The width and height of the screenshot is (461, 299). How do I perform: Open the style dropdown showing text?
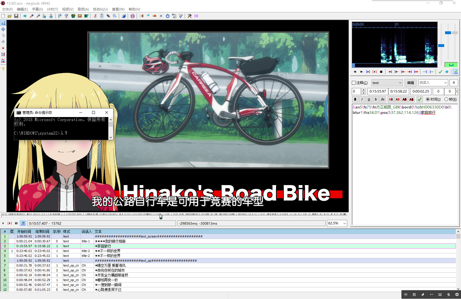click(387, 83)
